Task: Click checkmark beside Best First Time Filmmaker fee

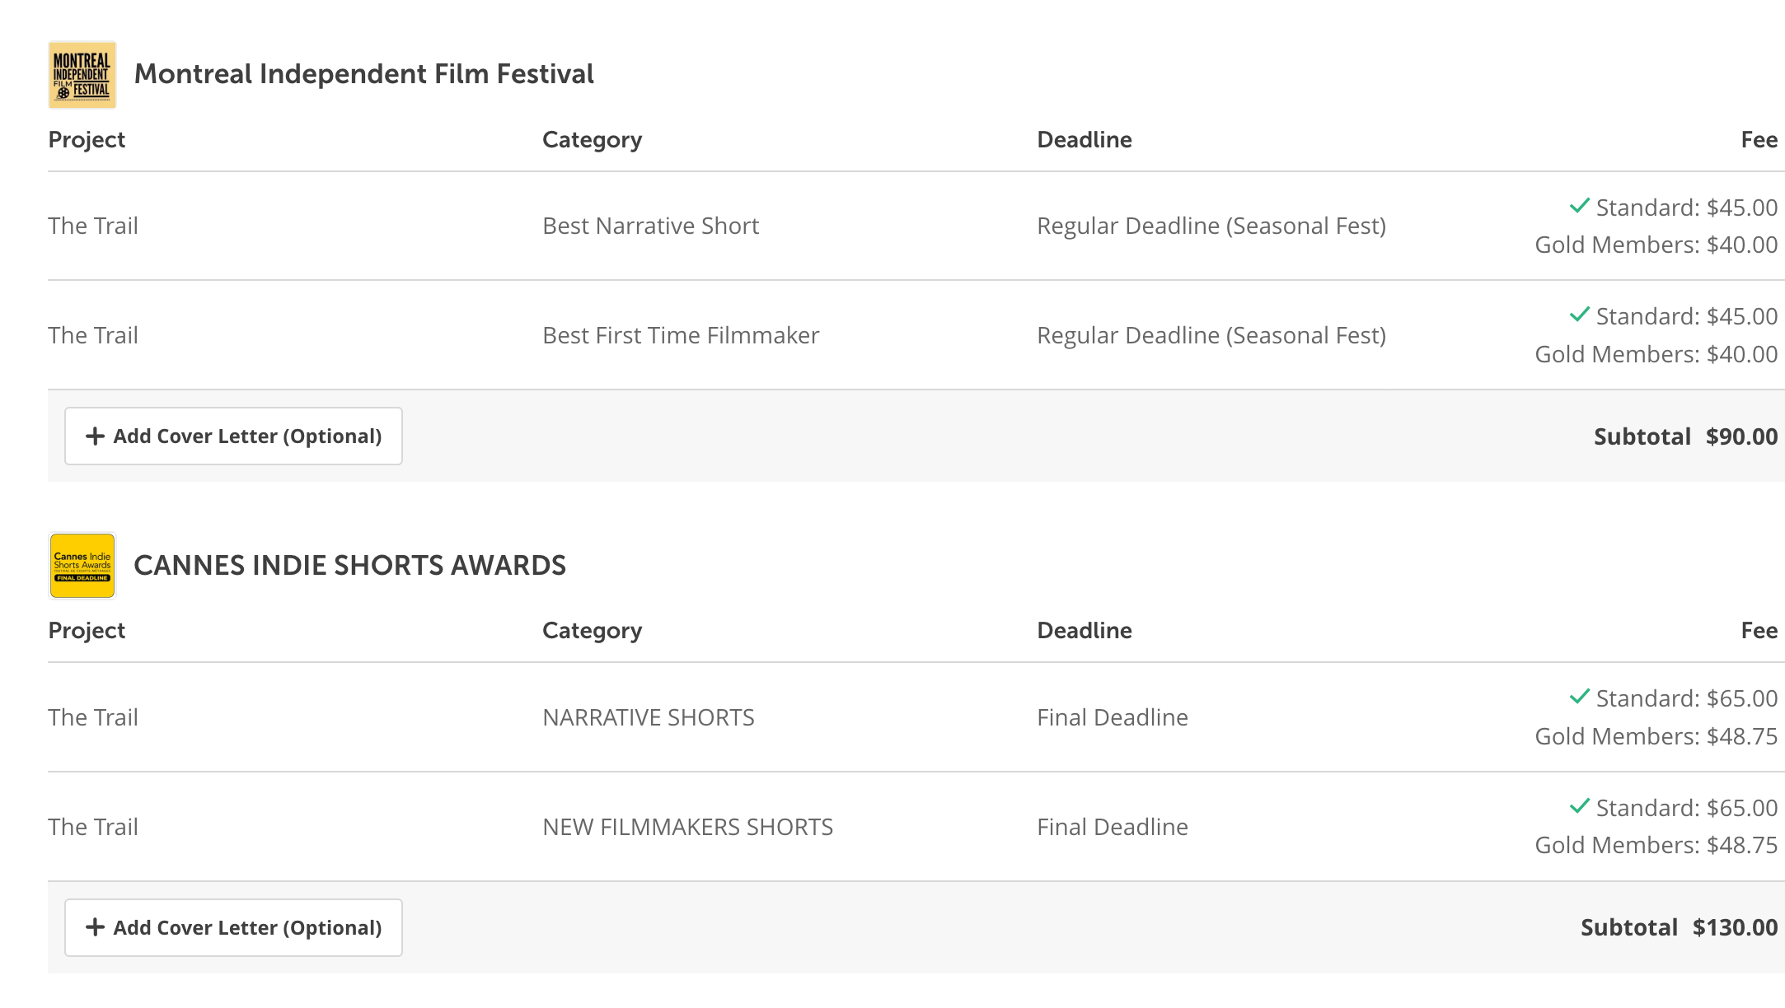Action: pos(1579,315)
